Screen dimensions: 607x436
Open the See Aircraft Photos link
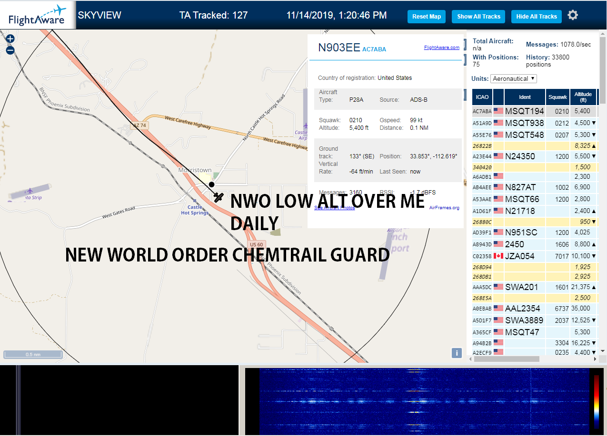pos(334,208)
